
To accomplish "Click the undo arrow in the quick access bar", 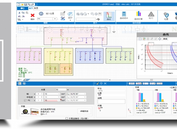I will [29, 4].
